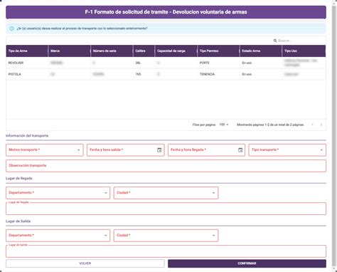
Task: Focus the Observación transporte field
Action: click(166, 166)
